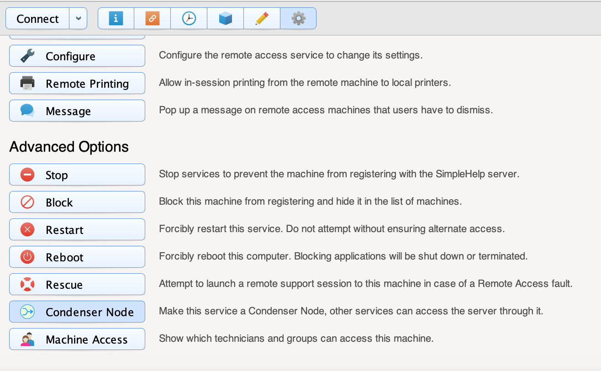Click the arrow node icon on Condenser Node
This screenshot has width=601, height=371.
pyautogui.click(x=27, y=312)
